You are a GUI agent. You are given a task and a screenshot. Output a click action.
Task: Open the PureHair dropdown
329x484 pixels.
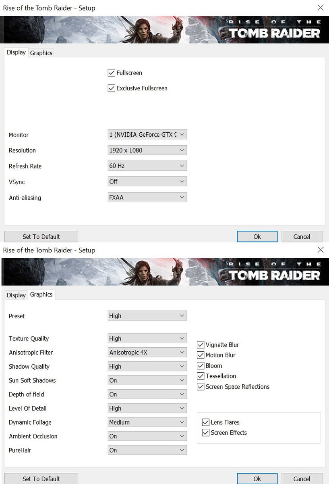click(147, 450)
